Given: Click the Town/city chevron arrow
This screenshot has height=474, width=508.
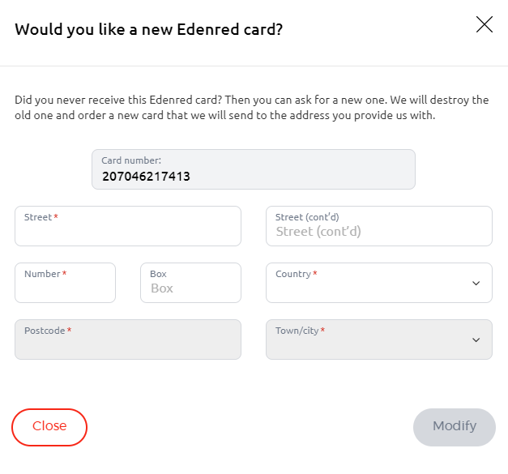Looking at the screenshot, I should (x=476, y=340).
